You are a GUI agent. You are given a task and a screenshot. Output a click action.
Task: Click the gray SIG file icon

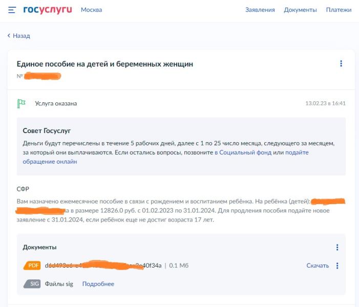pyautogui.click(x=32, y=284)
